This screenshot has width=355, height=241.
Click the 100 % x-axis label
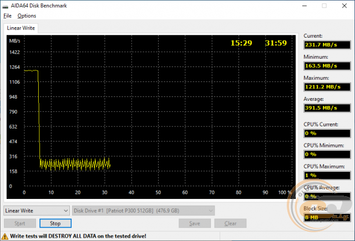[x=285, y=192]
